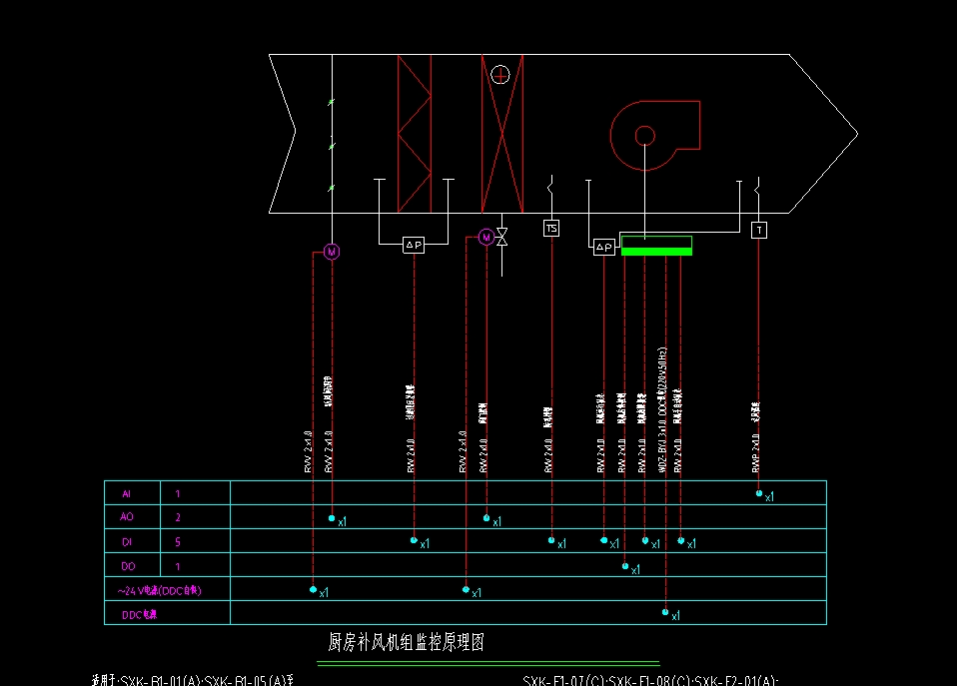957x686 pixels.
Task: Select the cyan point in the DO row
Action: [625, 566]
